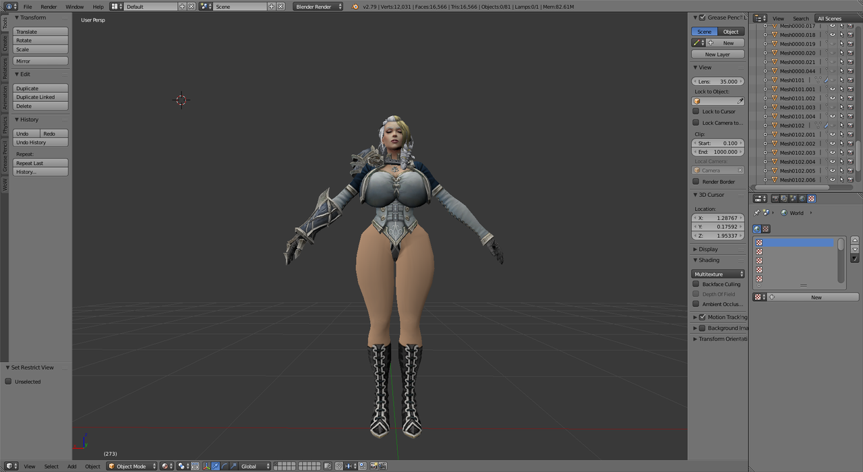Enable Backface Culling checkbox
Screen dimensions: 863x472
(x=696, y=284)
